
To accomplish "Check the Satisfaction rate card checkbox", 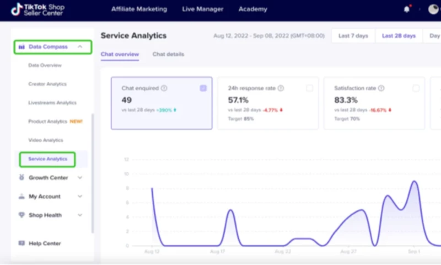I will [x=416, y=88].
